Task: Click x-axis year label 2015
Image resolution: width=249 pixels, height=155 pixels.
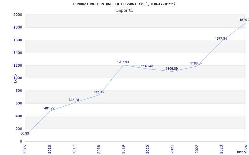Action: 25,149
